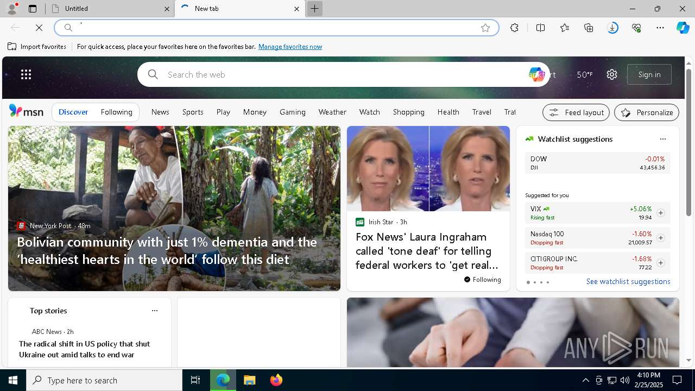Open Top stories more options

pyautogui.click(x=154, y=311)
